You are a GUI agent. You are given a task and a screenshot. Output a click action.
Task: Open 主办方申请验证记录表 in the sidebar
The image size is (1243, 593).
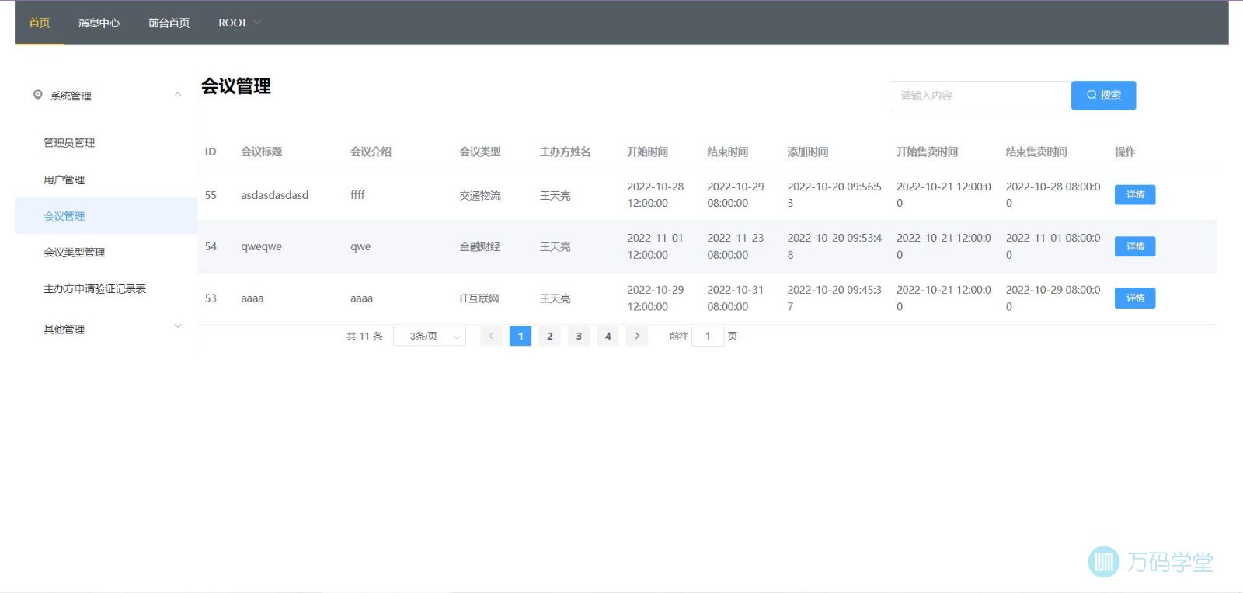coord(106,288)
